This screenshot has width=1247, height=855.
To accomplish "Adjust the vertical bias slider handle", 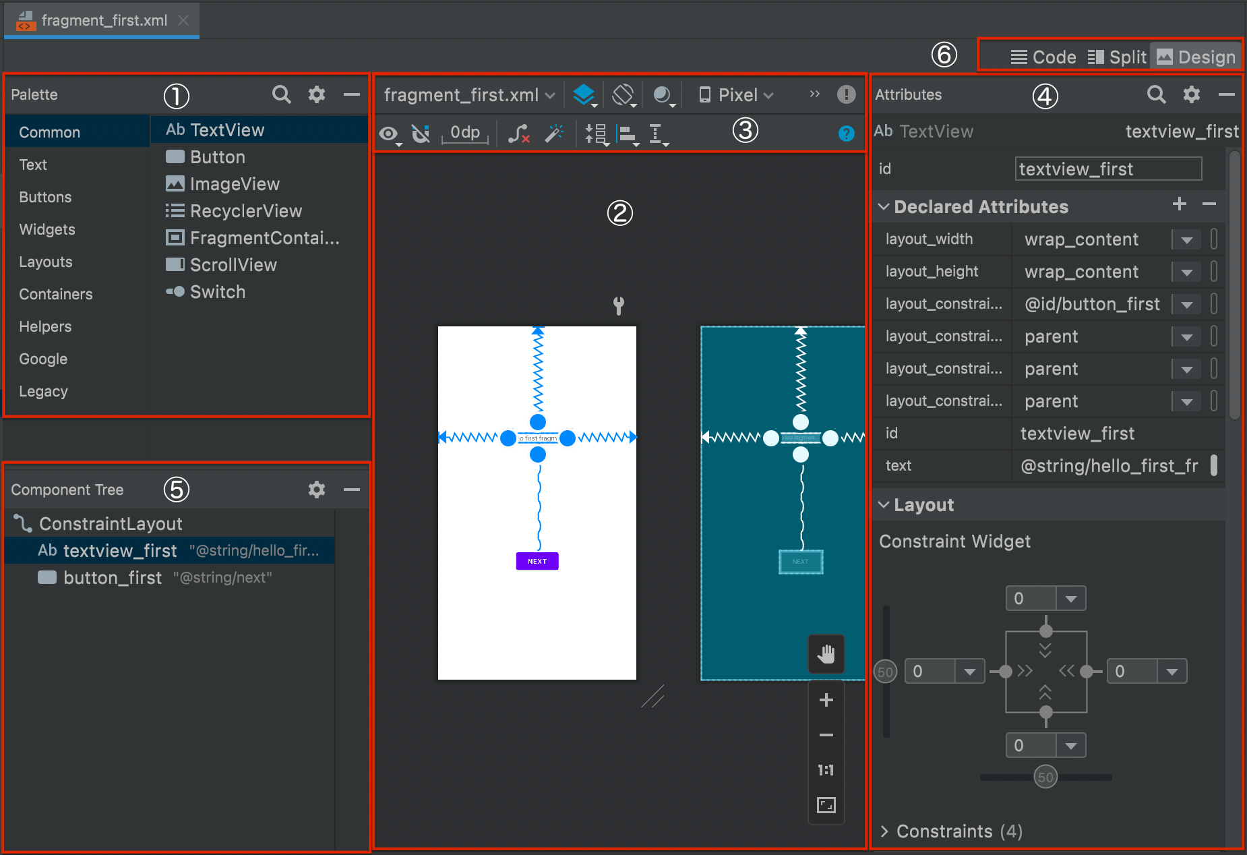I will coord(886,672).
